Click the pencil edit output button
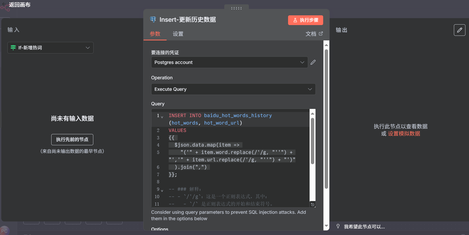 pos(460,30)
